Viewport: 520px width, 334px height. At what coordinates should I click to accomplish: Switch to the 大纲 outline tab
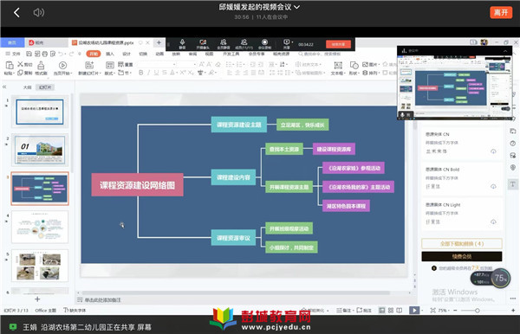pos(27,87)
